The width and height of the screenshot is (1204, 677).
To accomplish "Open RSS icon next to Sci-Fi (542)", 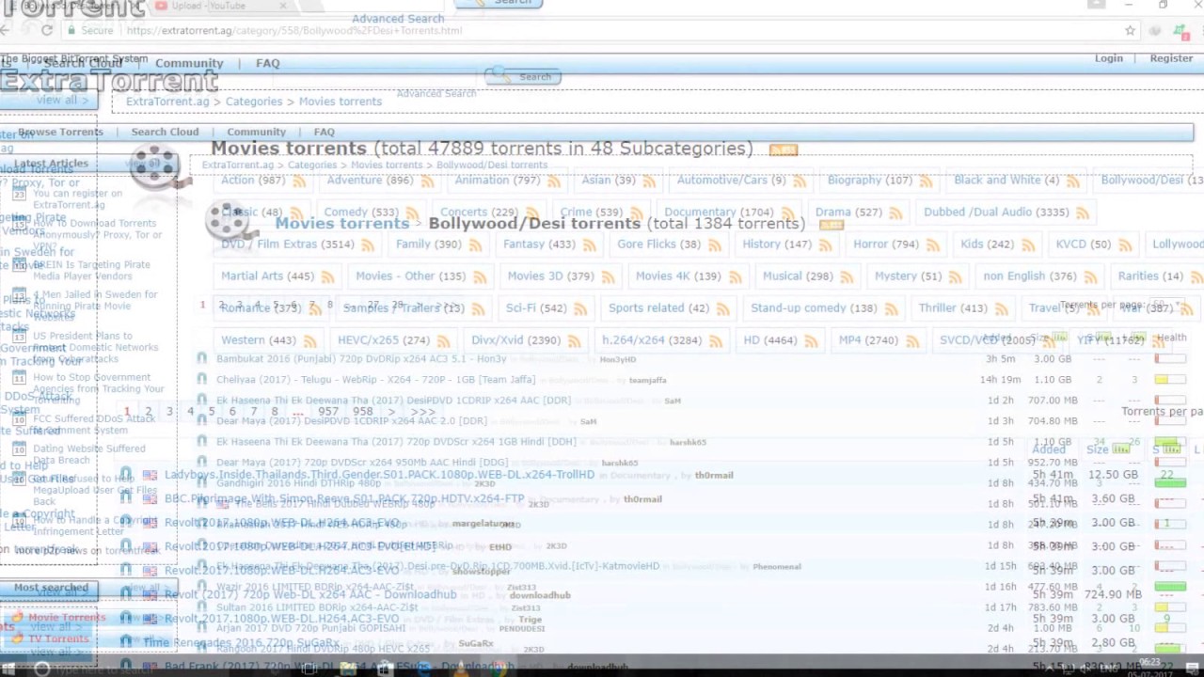I will tap(580, 309).
